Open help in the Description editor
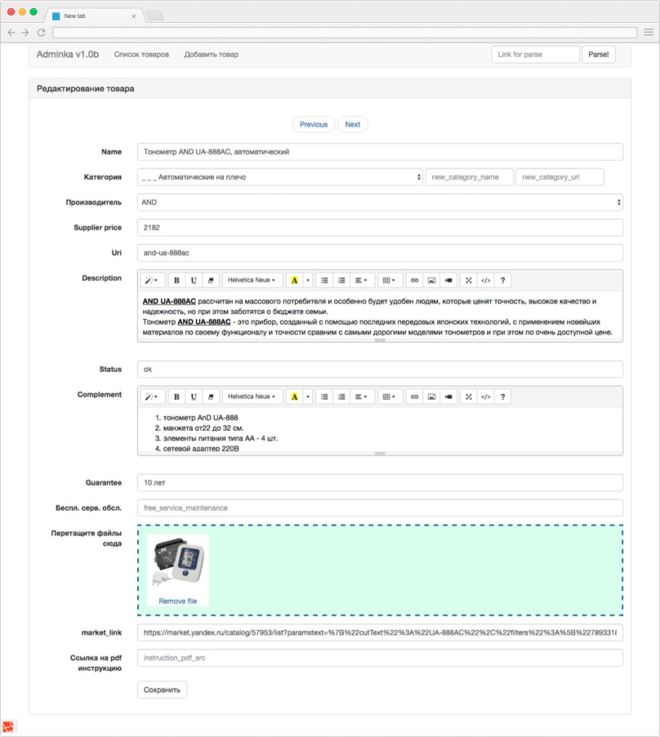 pyautogui.click(x=503, y=280)
